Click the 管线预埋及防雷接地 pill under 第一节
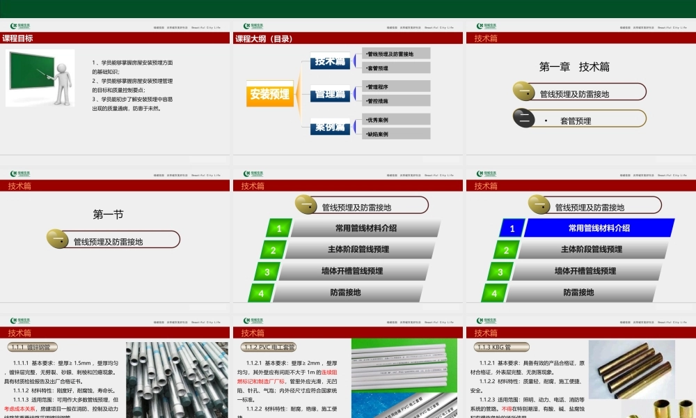The width and height of the screenshot is (696, 418). (x=120, y=240)
